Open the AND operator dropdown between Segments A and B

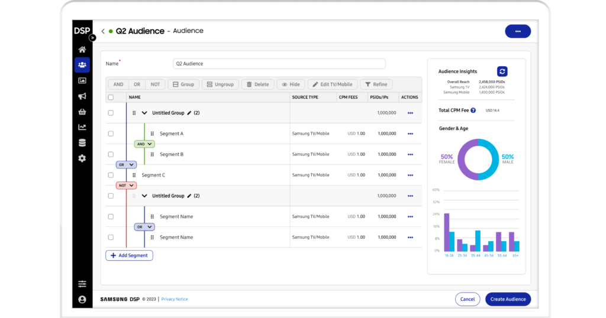coord(144,144)
